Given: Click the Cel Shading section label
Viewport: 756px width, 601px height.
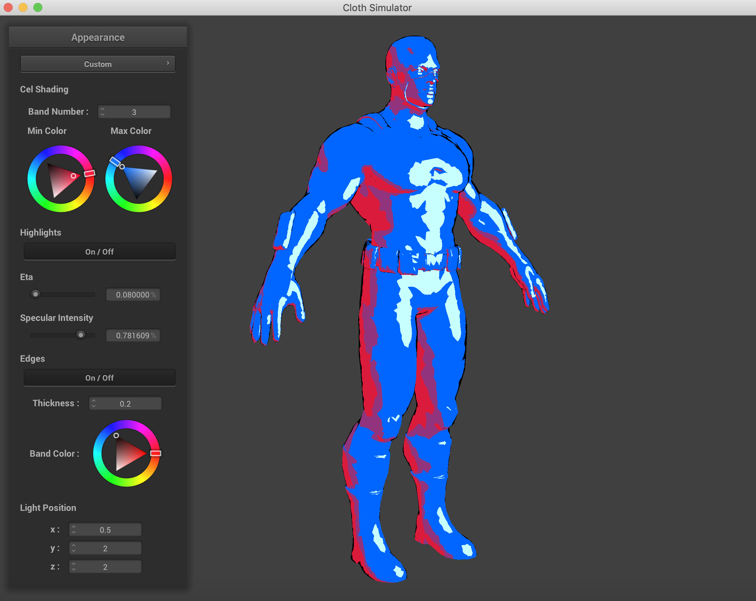Looking at the screenshot, I should pyautogui.click(x=44, y=89).
